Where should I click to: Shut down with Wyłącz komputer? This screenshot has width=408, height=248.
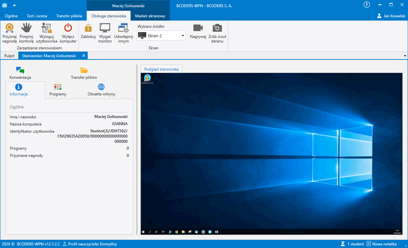[x=68, y=33]
